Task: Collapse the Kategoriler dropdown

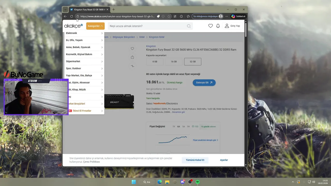Action: coord(95,26)
